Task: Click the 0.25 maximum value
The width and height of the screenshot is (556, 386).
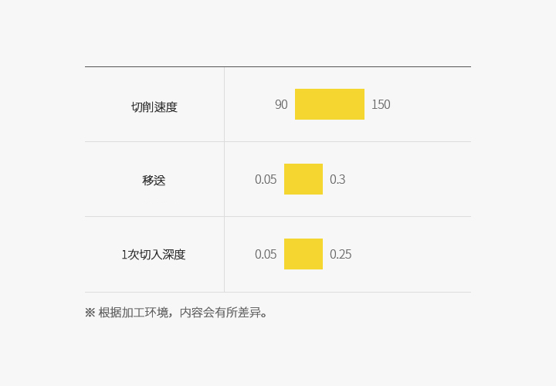Action: pos(341,255)
